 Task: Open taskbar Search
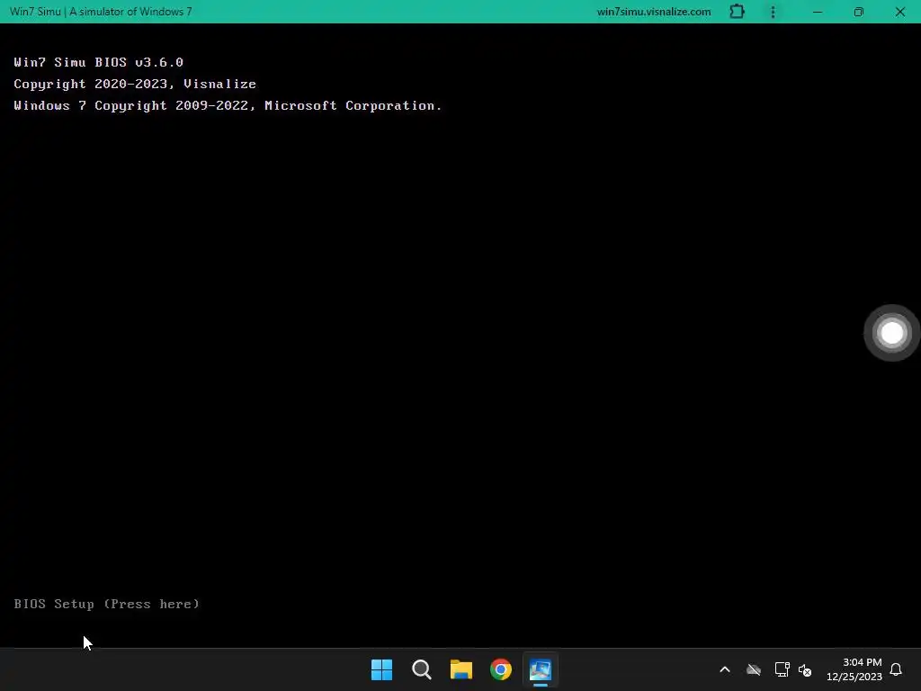[421, 669]
